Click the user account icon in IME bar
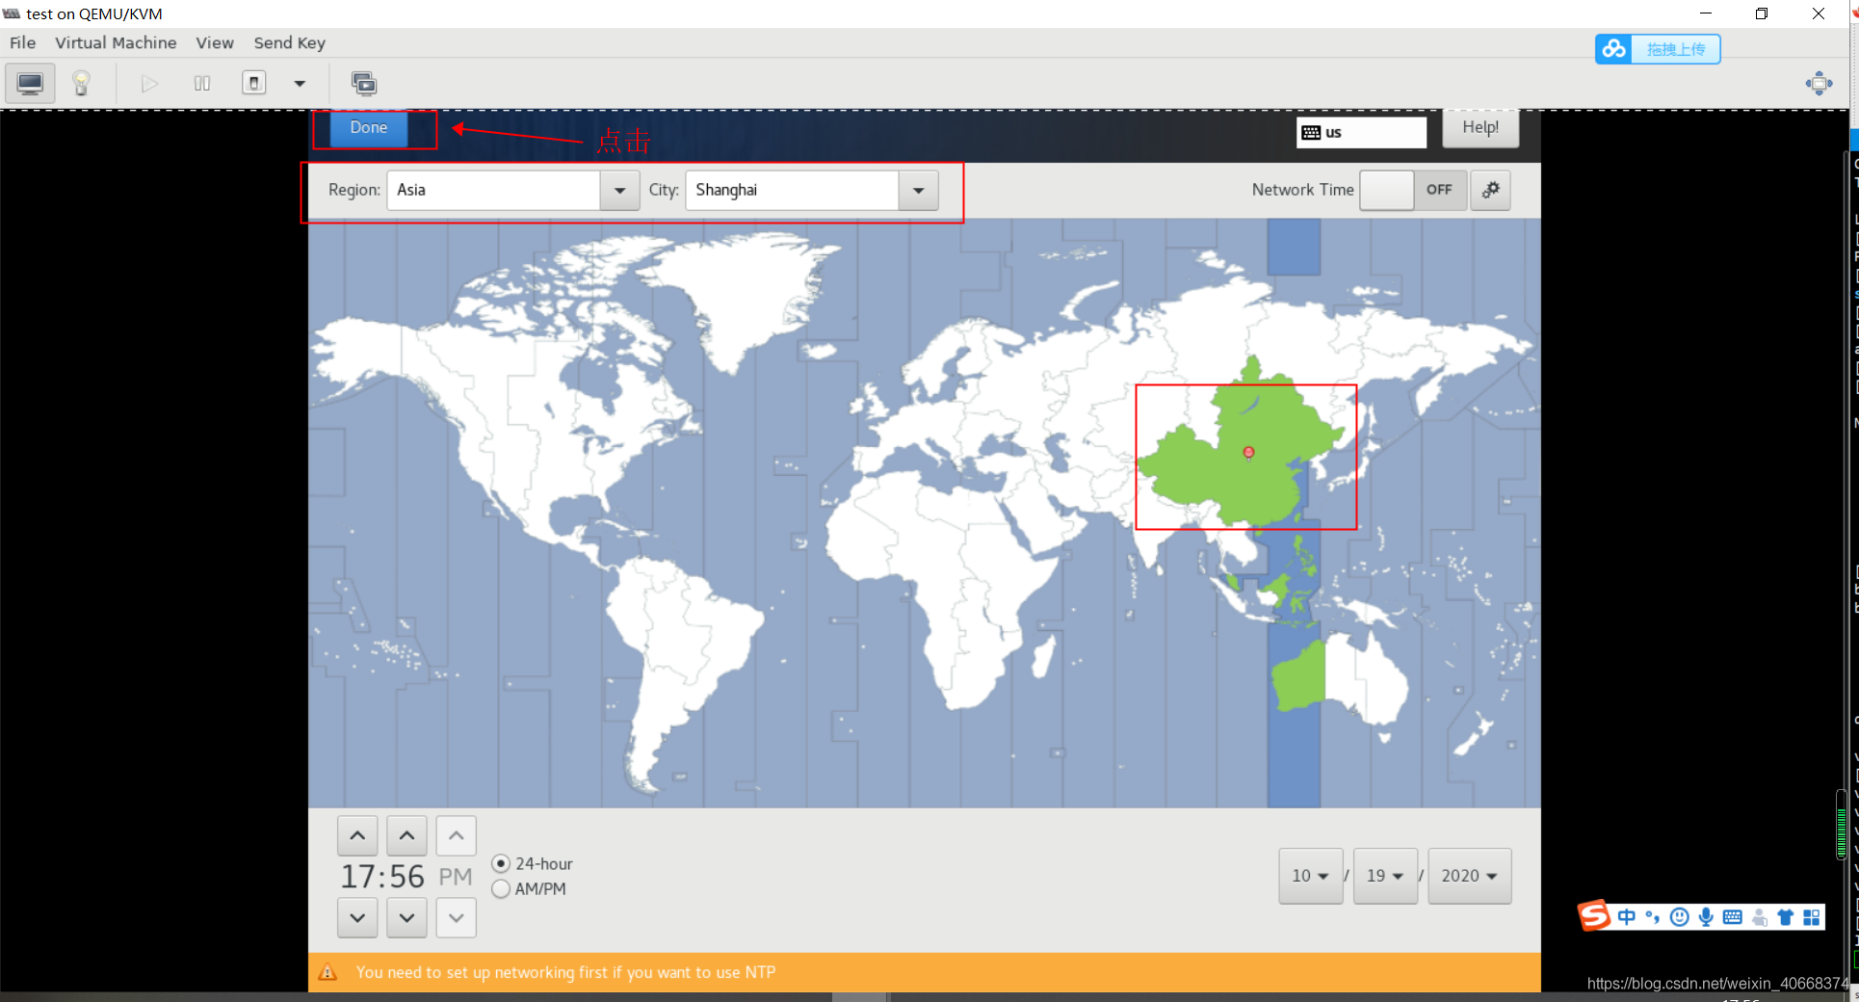The image size is (1859, 1002). click(x=1760, y=917)
